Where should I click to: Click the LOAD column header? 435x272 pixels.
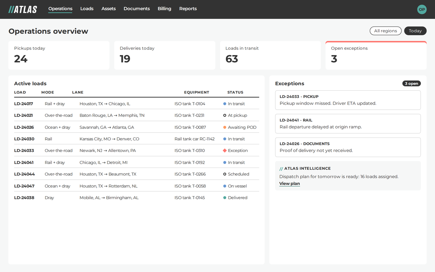20,92
